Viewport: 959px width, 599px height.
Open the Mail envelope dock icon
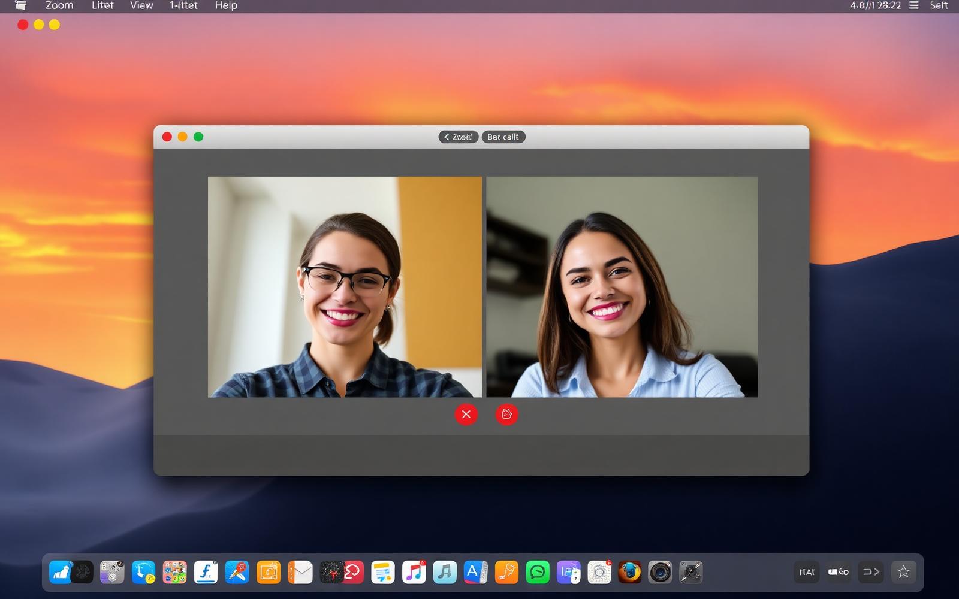(x=300, y=573)
